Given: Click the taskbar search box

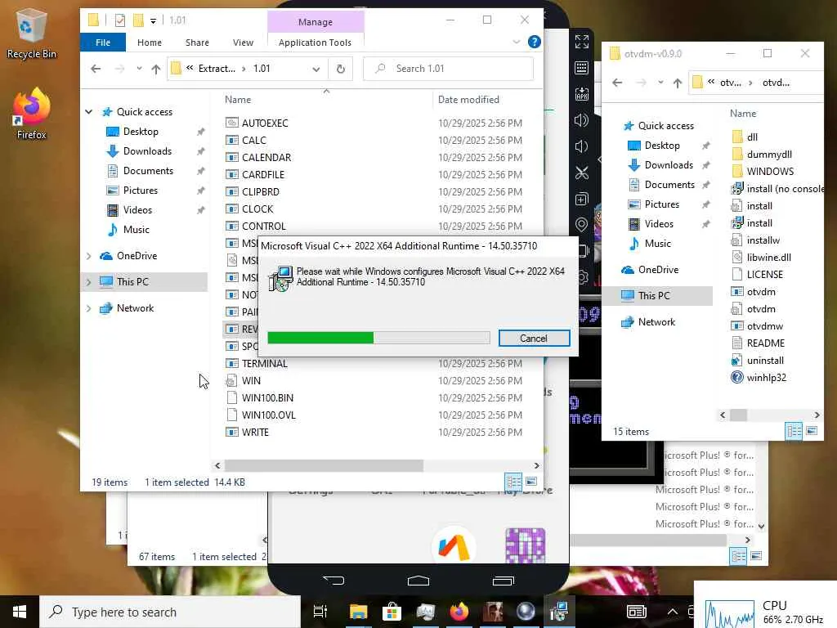Looking at the screenshot, I should pos(170,612).
